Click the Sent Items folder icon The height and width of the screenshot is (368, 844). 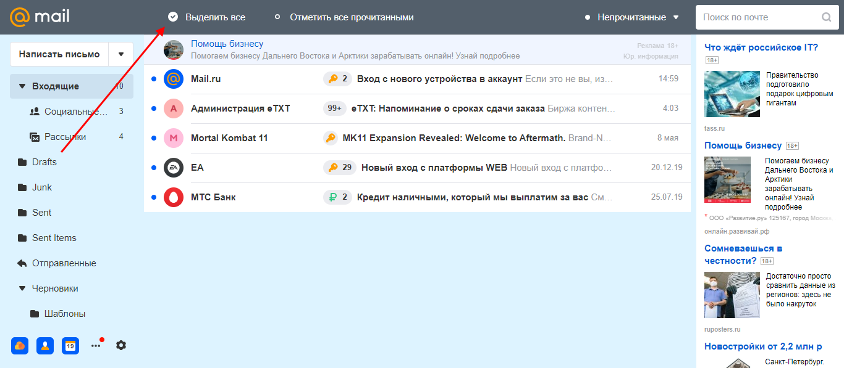click(22, 238)
